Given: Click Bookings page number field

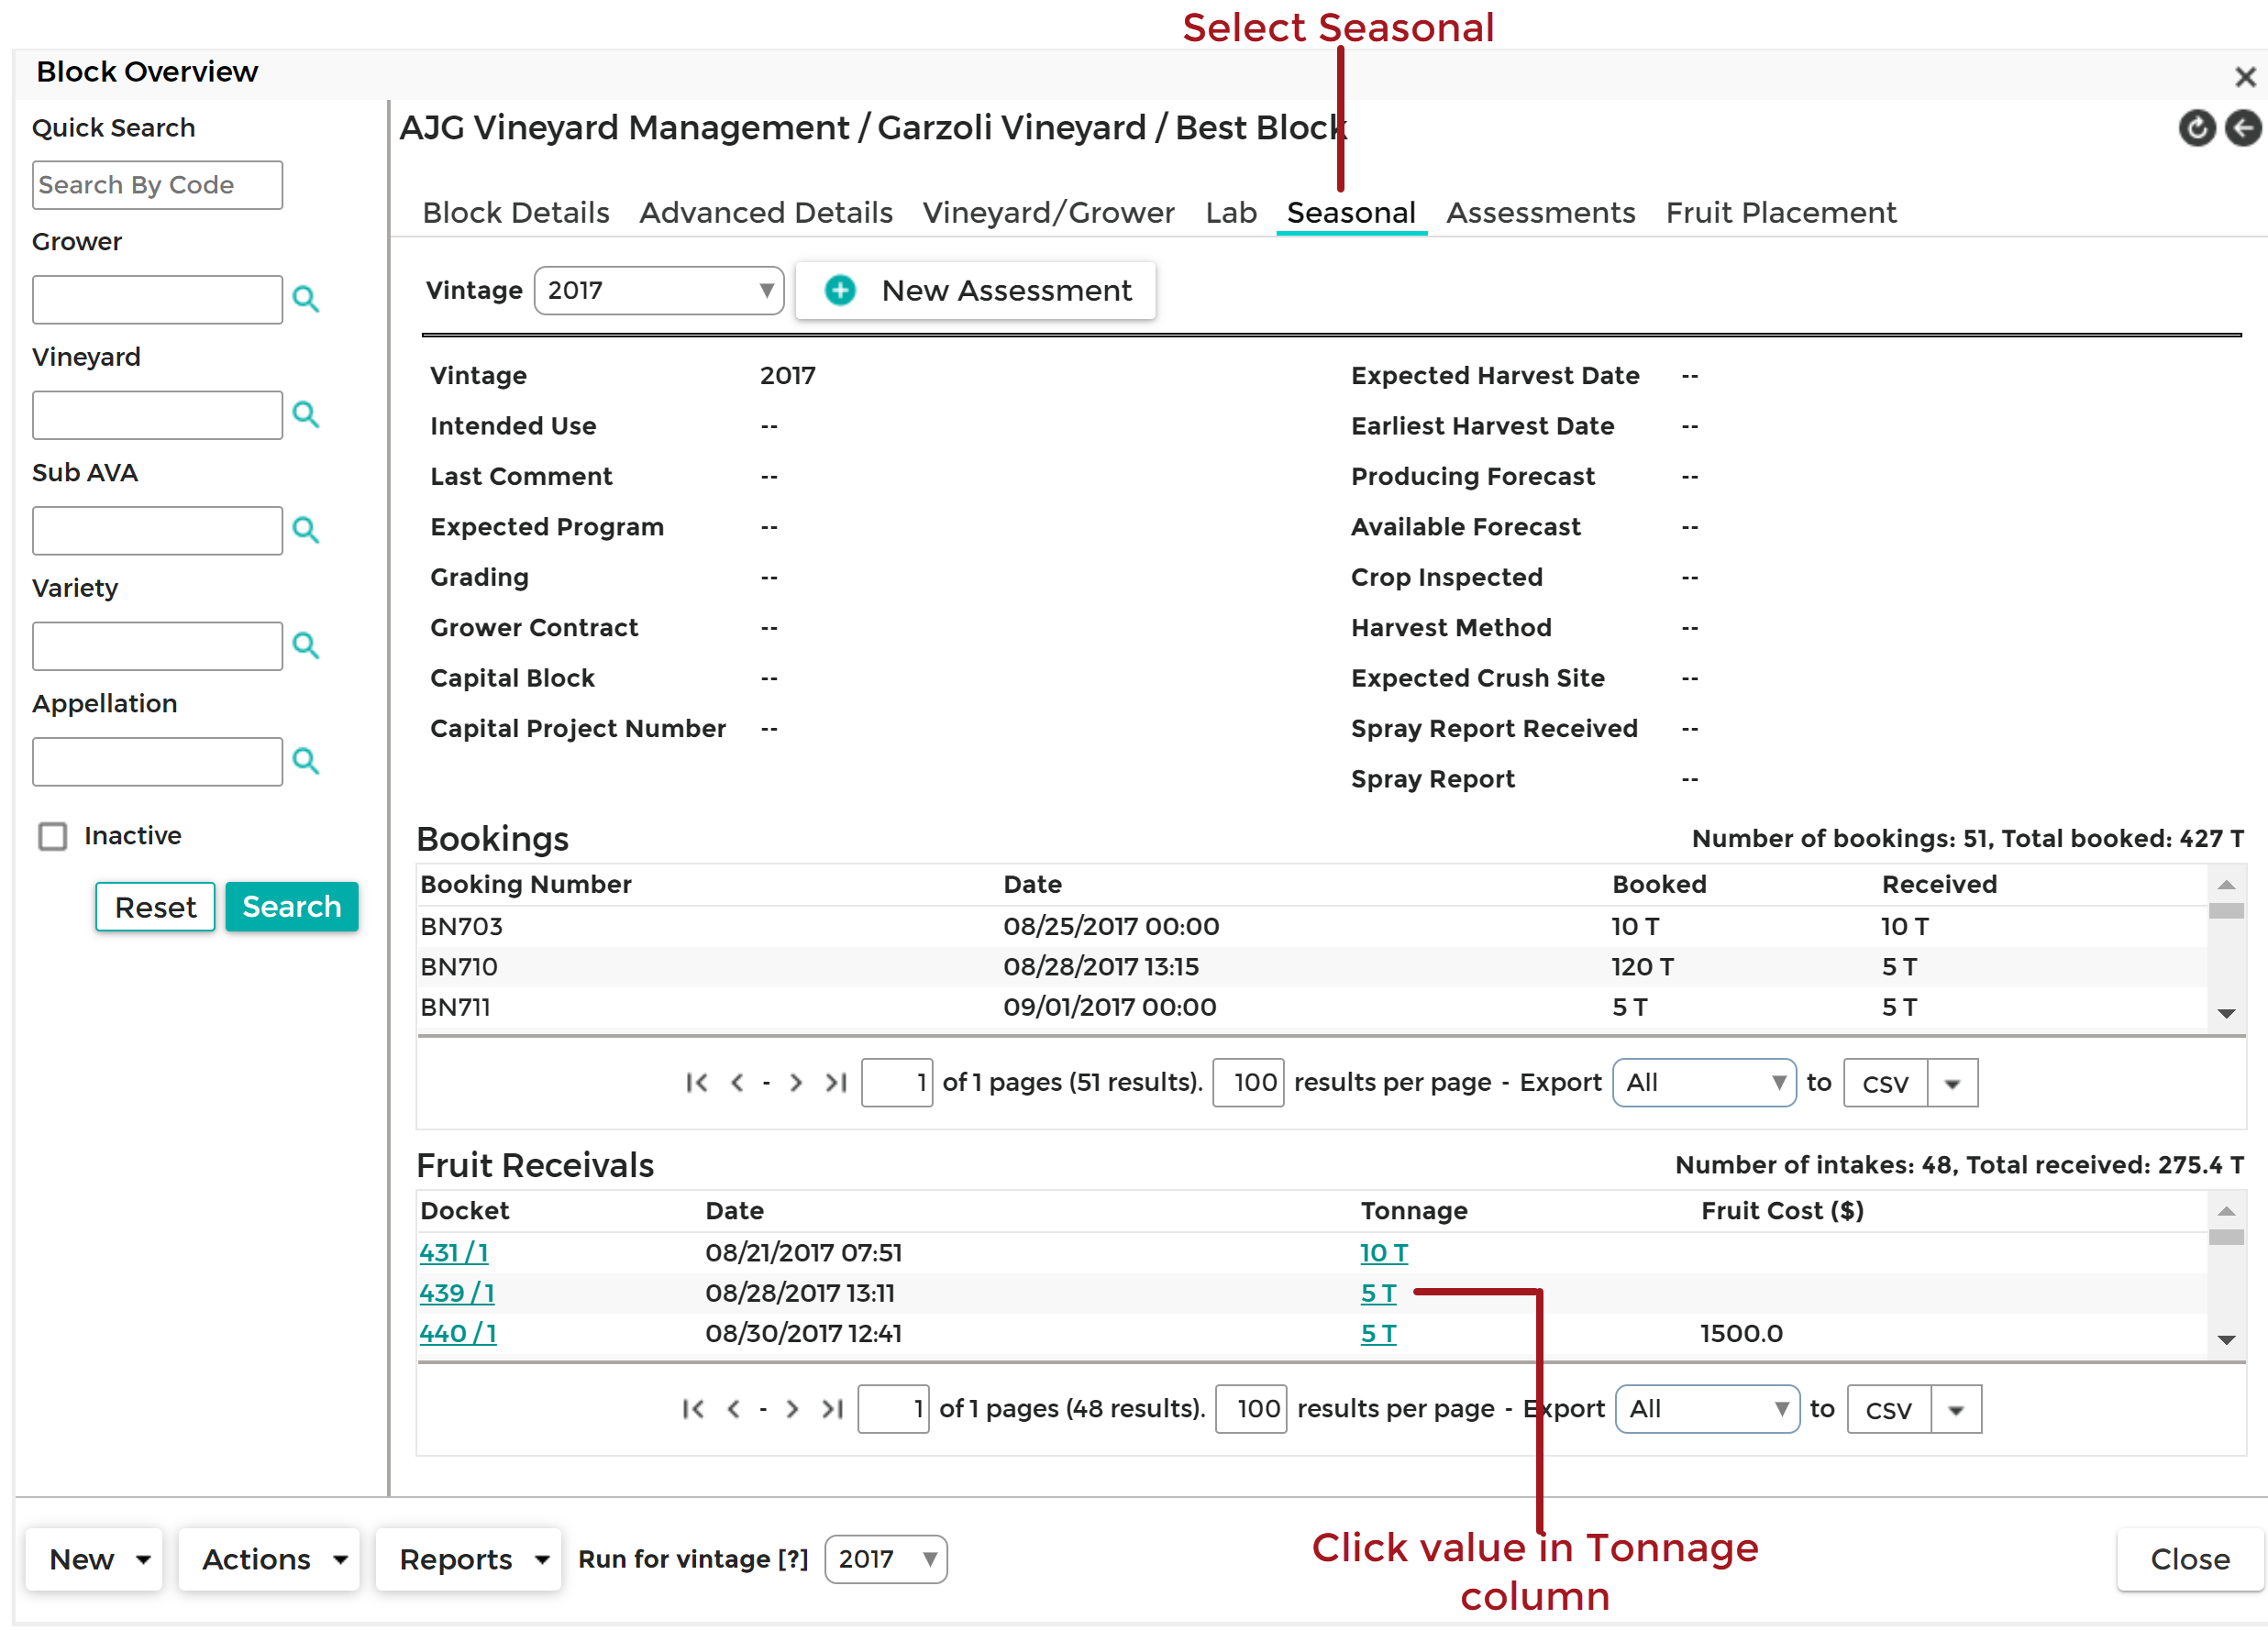Looking at the screenshot, I should tap(897, 1083).
